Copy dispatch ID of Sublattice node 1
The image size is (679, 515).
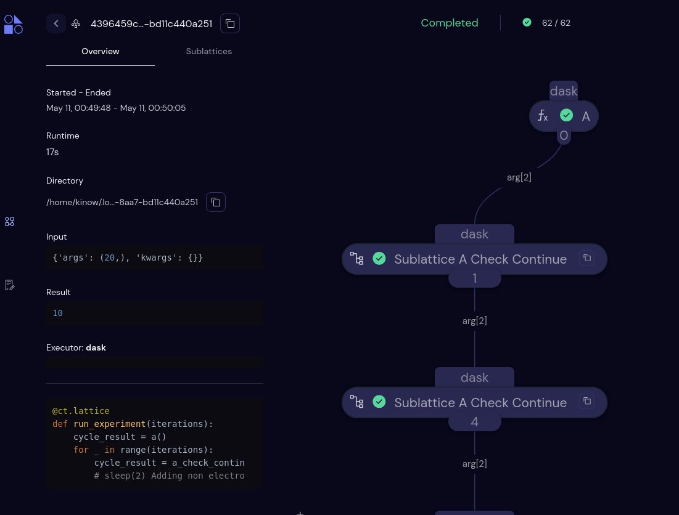[x=587, y=257]
